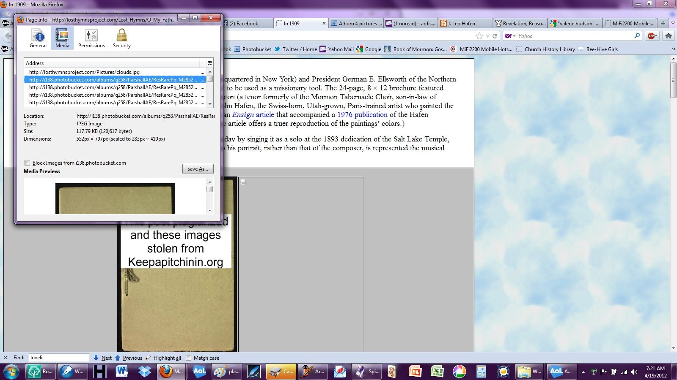Open the PowerPoint taskbar icon
The width and height of the screenshot is (677, 380).
(415, 372)
